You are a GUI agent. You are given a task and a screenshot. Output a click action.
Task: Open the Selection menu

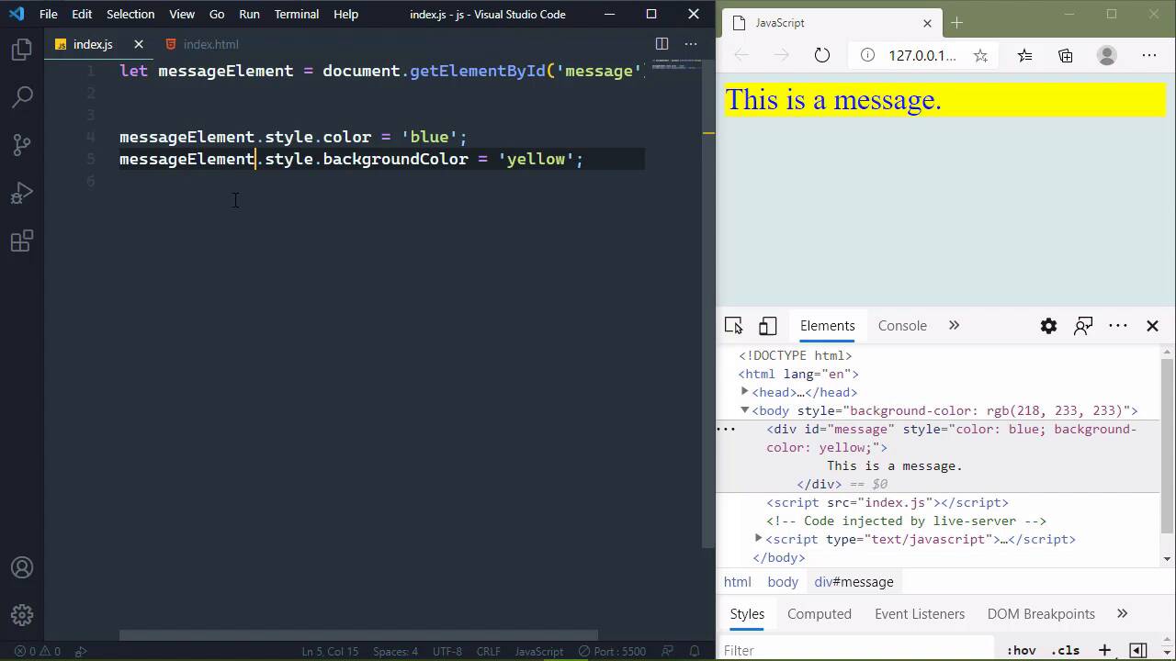point(130,14)
